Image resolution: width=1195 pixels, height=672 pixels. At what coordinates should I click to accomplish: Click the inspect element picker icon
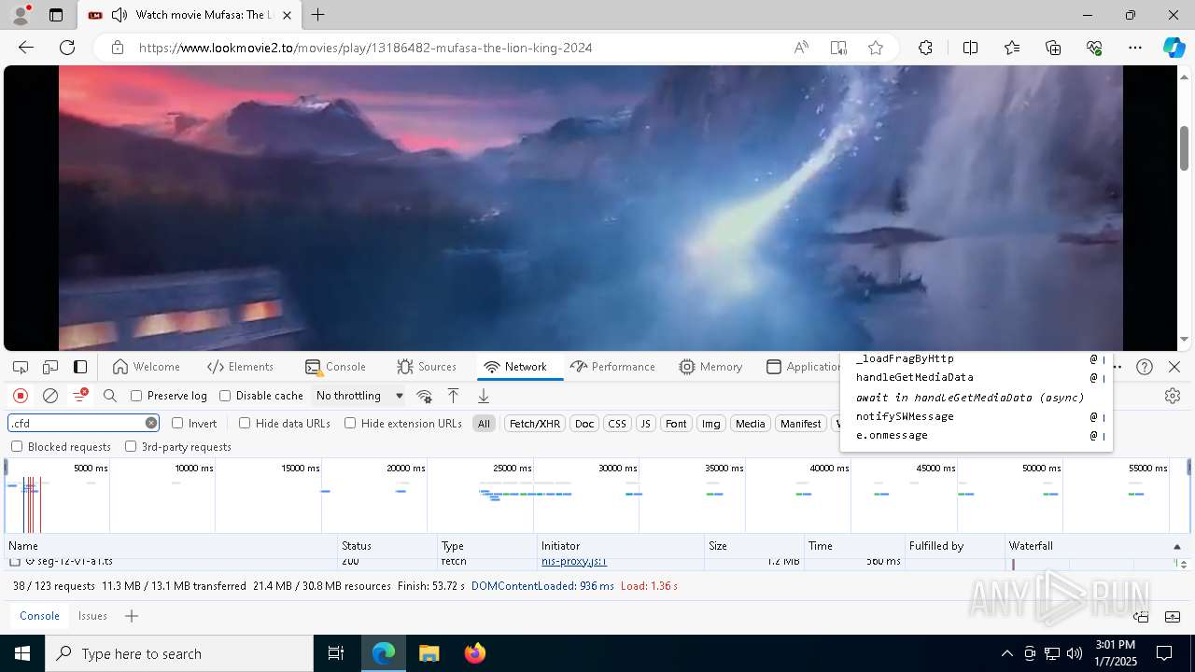[20, 367]
